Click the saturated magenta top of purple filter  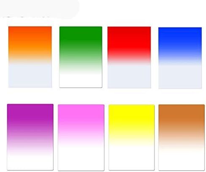30,112
